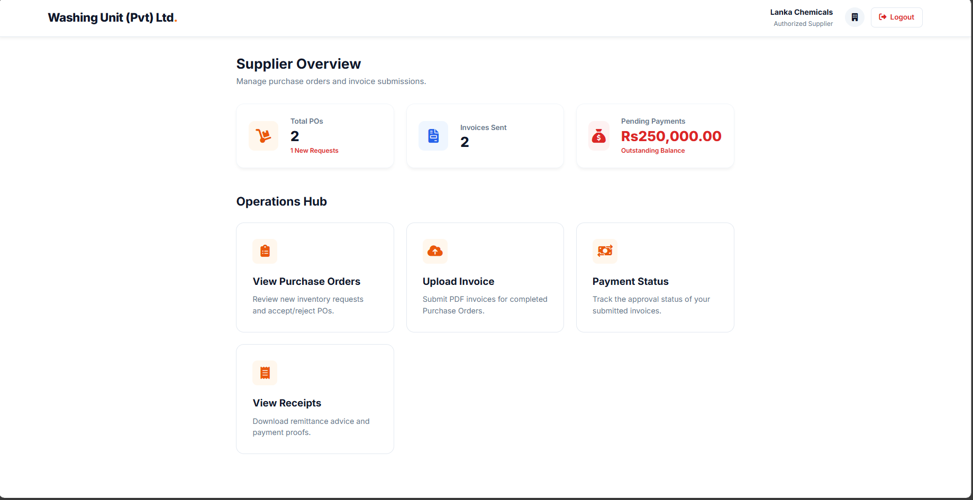Click the Lanka Chemicals supplier name
This screenshot has width=973, height=500.
[801, 12]
